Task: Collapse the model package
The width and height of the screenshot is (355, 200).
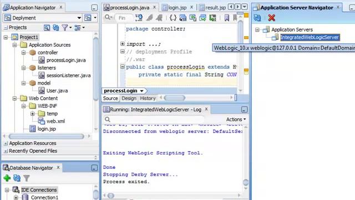Action: 23,83
